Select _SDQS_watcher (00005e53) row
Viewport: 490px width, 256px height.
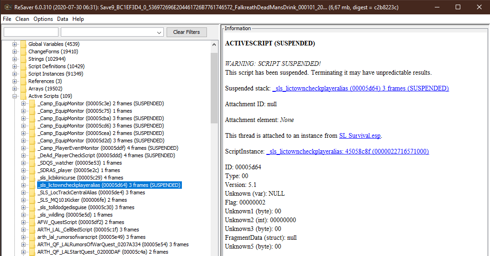click(80, 163)
